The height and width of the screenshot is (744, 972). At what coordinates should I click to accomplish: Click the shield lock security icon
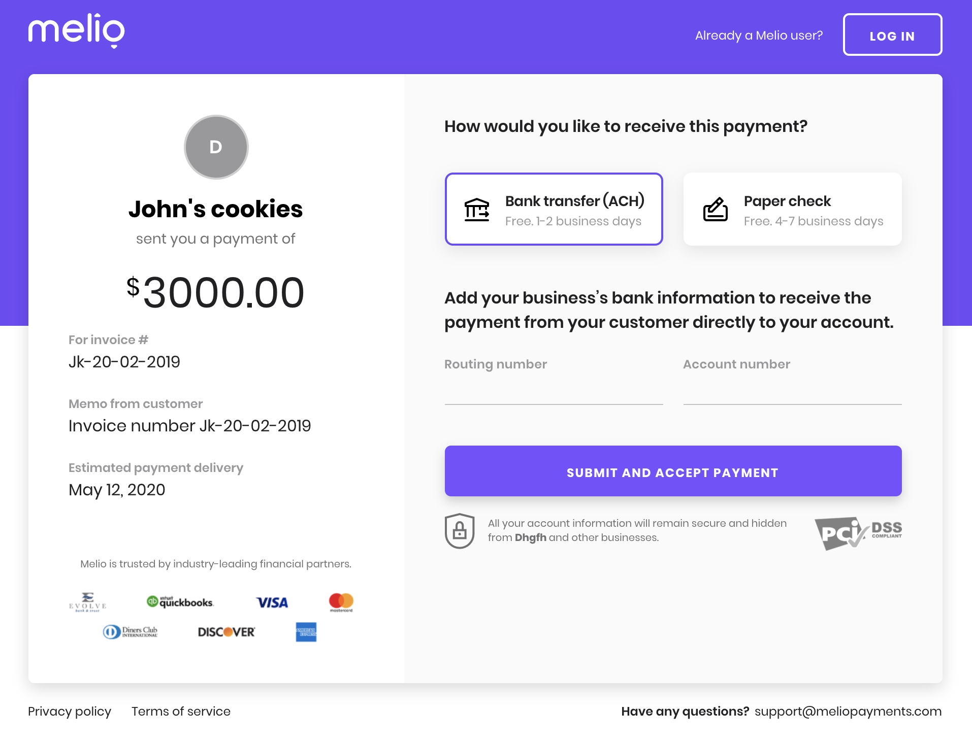pos(460,531)
